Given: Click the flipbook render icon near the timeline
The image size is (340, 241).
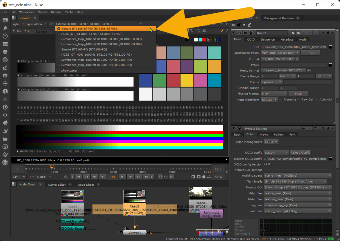Looking at the screenshot, I should (x=193, y=177).
